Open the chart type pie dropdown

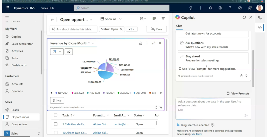[57, 52]
